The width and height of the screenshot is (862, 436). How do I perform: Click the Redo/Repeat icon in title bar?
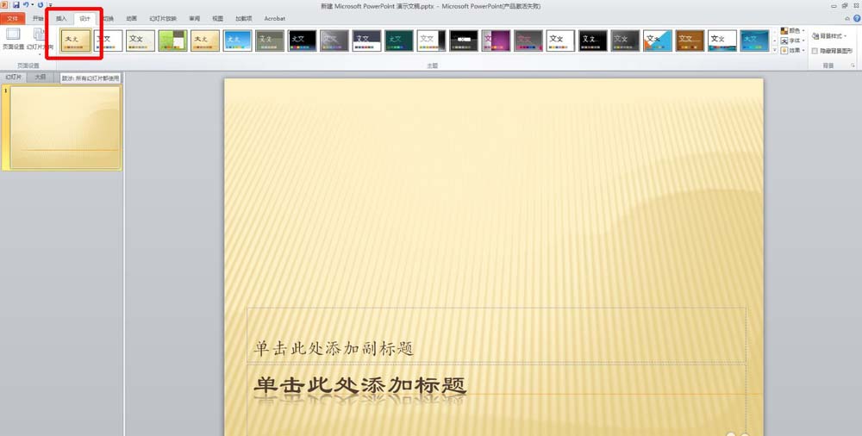point(41,5)
